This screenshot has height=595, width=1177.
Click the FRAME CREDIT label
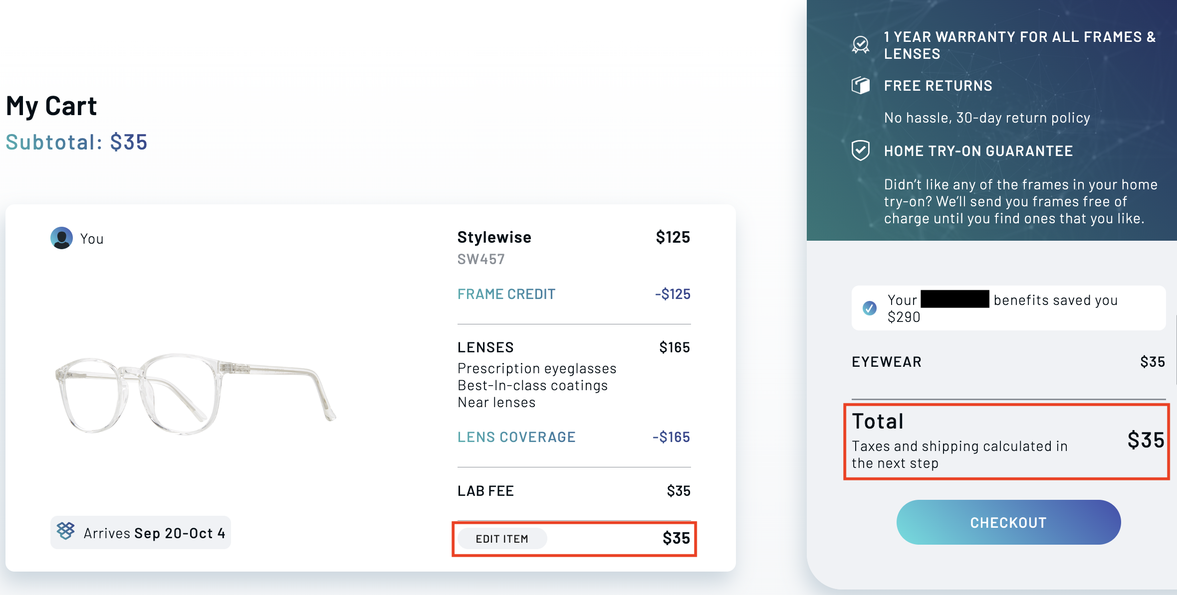506,294
